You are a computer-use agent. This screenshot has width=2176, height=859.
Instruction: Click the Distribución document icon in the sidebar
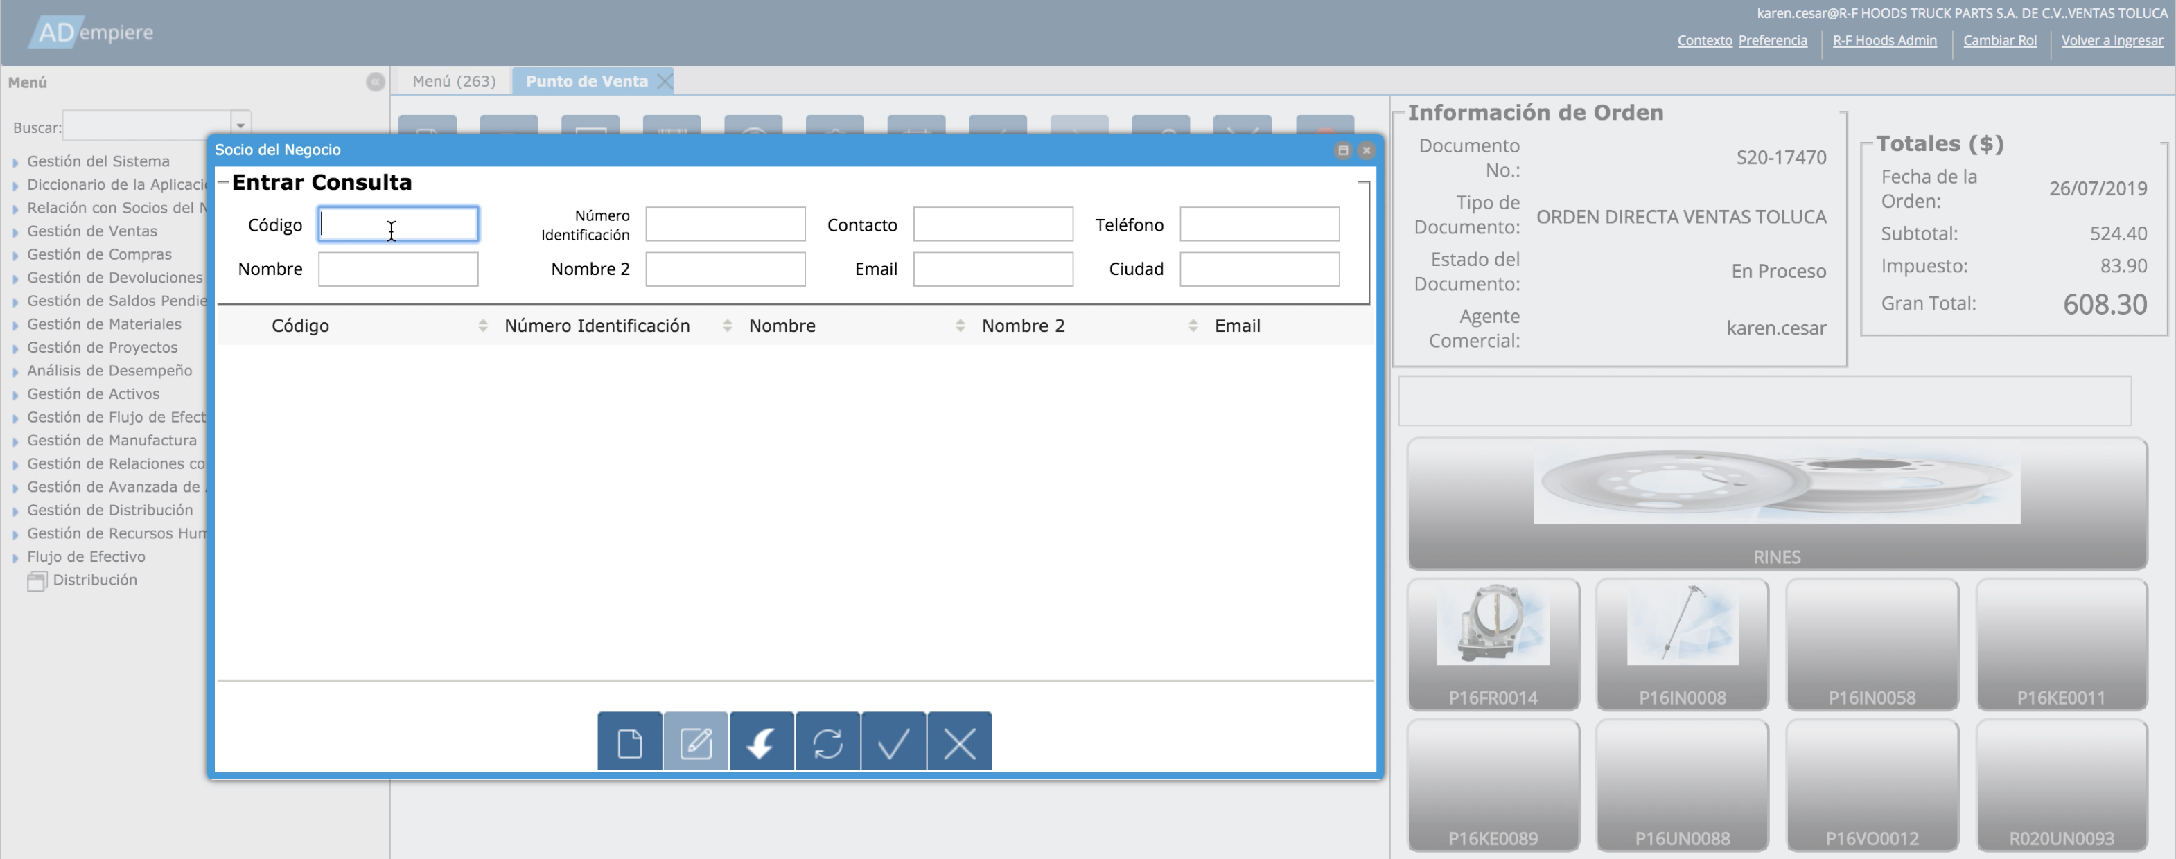click(38, 581)
